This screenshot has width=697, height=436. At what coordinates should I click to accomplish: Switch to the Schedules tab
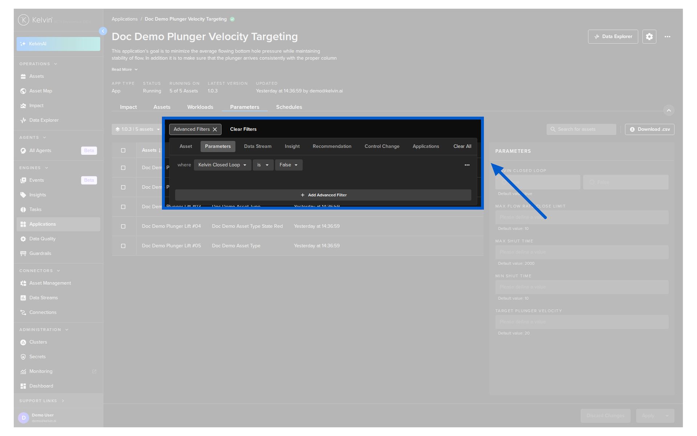click(289, 107)
